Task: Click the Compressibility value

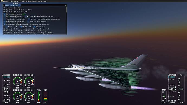Action: 34,29
